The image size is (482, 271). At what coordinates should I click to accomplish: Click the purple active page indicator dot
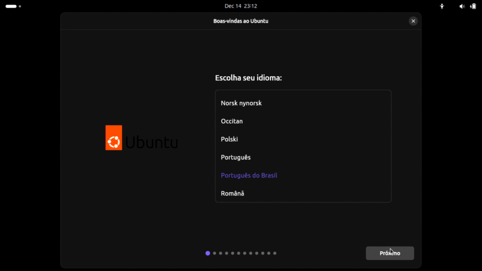(x=208, y=253)
